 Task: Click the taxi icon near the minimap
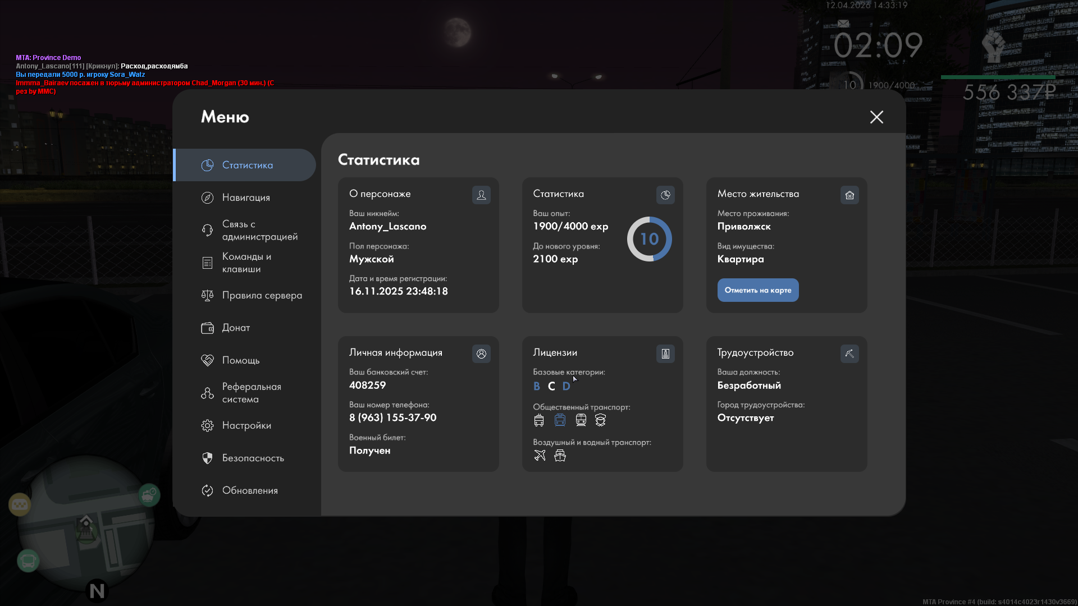(x=20, y=504)
